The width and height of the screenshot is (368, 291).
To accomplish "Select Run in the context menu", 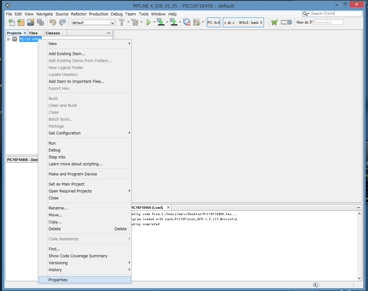I will 85,143.
